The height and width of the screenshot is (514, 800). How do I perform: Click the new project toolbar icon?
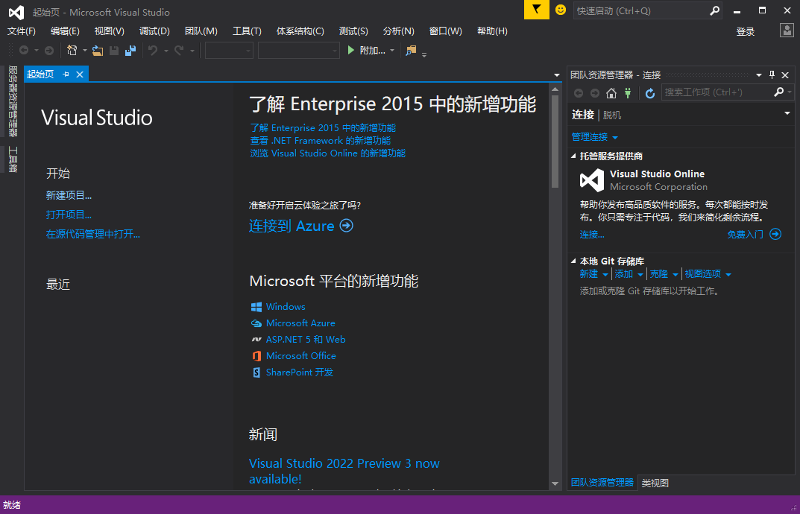tap(72, 50)
